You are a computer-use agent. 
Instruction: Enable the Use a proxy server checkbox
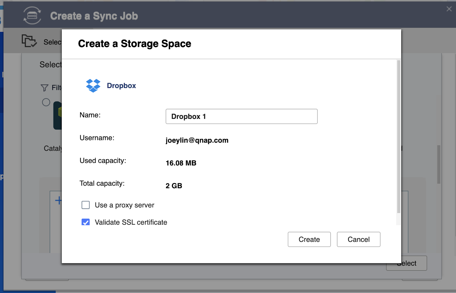tap(85, 205)
